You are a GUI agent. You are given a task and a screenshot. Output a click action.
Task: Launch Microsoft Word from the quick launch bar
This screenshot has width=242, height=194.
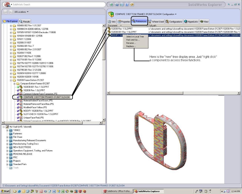click(x=54, y=191)
